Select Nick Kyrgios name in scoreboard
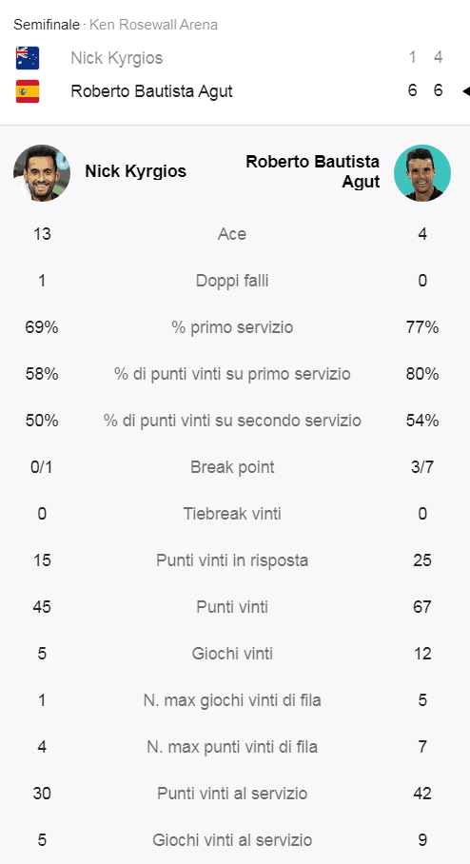This screenshot has width=470, height=864. [x=116, y=58]
